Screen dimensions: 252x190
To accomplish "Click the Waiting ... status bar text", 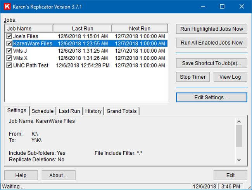I will (x=13, y=187).
